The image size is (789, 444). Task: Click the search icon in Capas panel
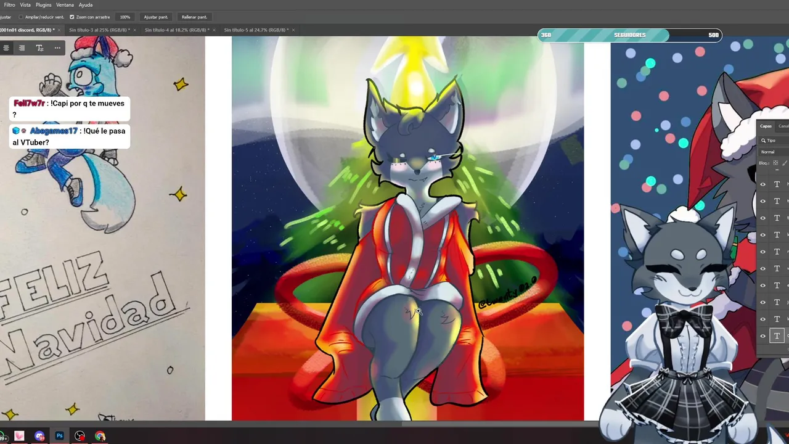click(x=763, y=141)
